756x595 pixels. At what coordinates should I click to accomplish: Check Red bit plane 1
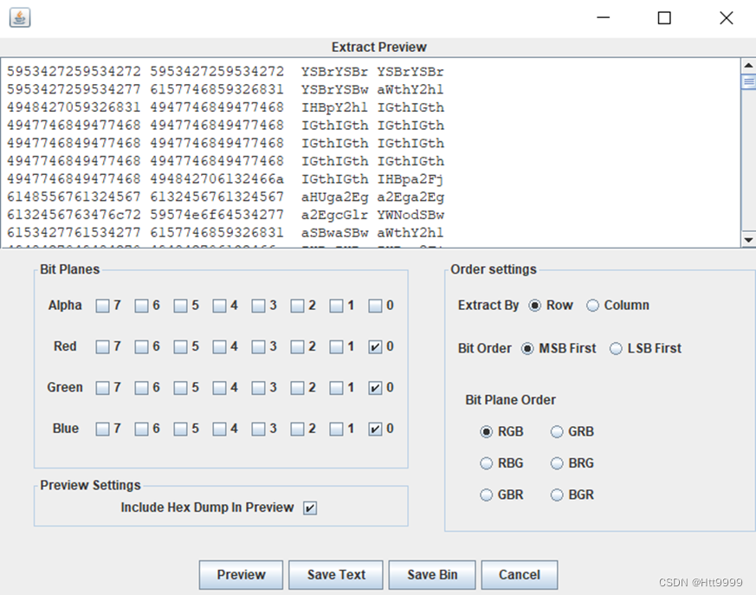[336, 346]
